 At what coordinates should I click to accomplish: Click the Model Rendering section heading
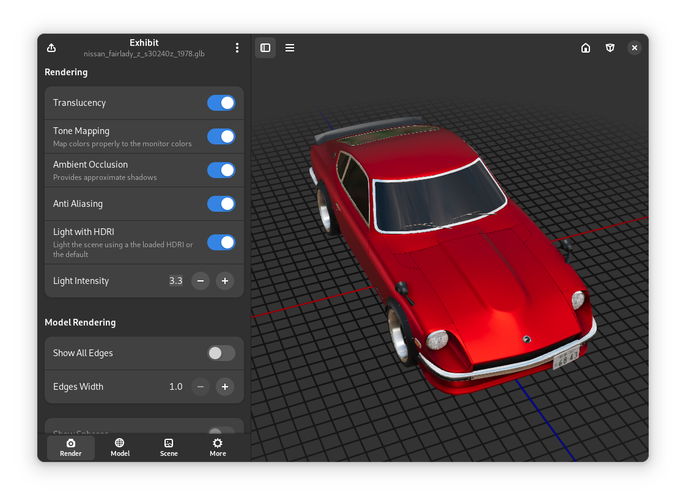coord(80,322)
